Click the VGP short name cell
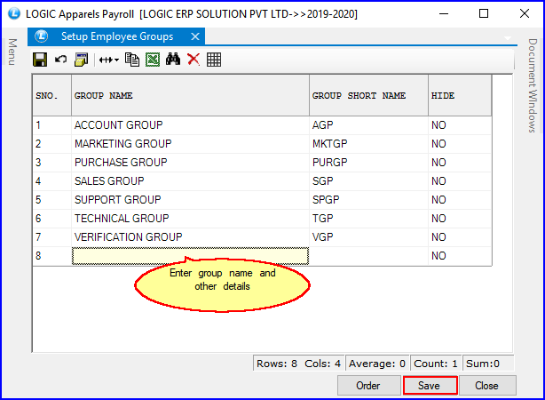 pos(368,237)
